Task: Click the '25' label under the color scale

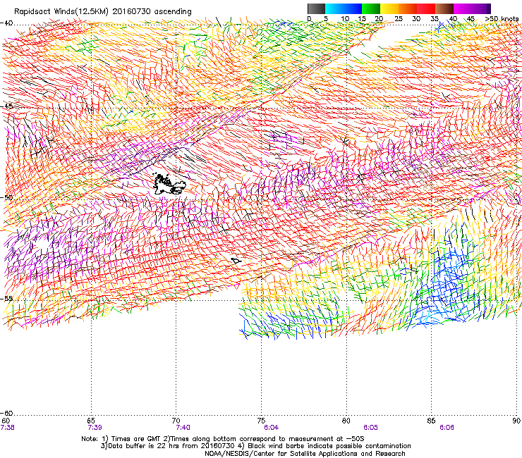Action: click(x=399, y=18)
